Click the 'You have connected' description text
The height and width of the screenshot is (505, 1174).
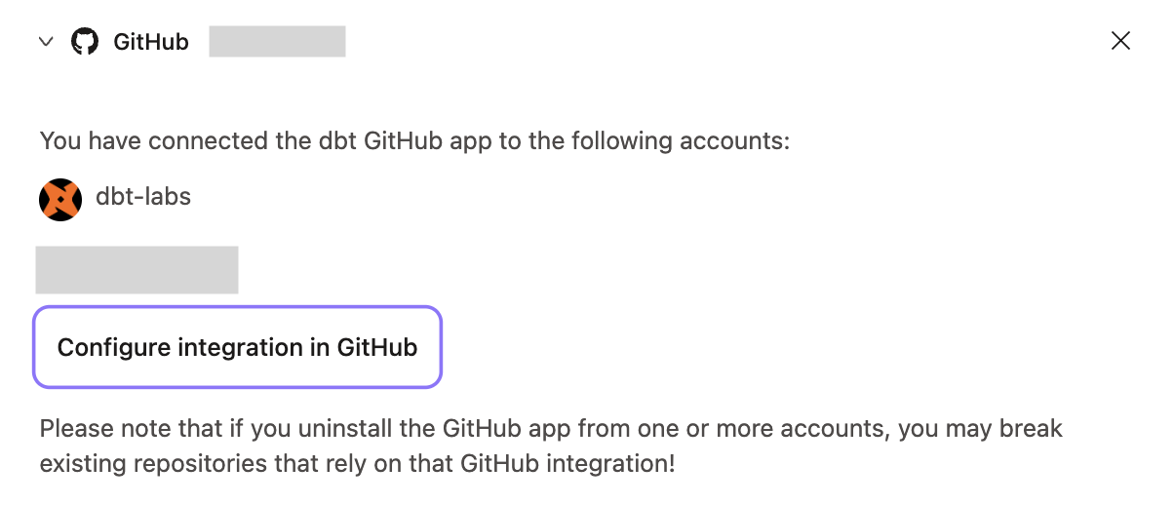[x=414, y=141]
